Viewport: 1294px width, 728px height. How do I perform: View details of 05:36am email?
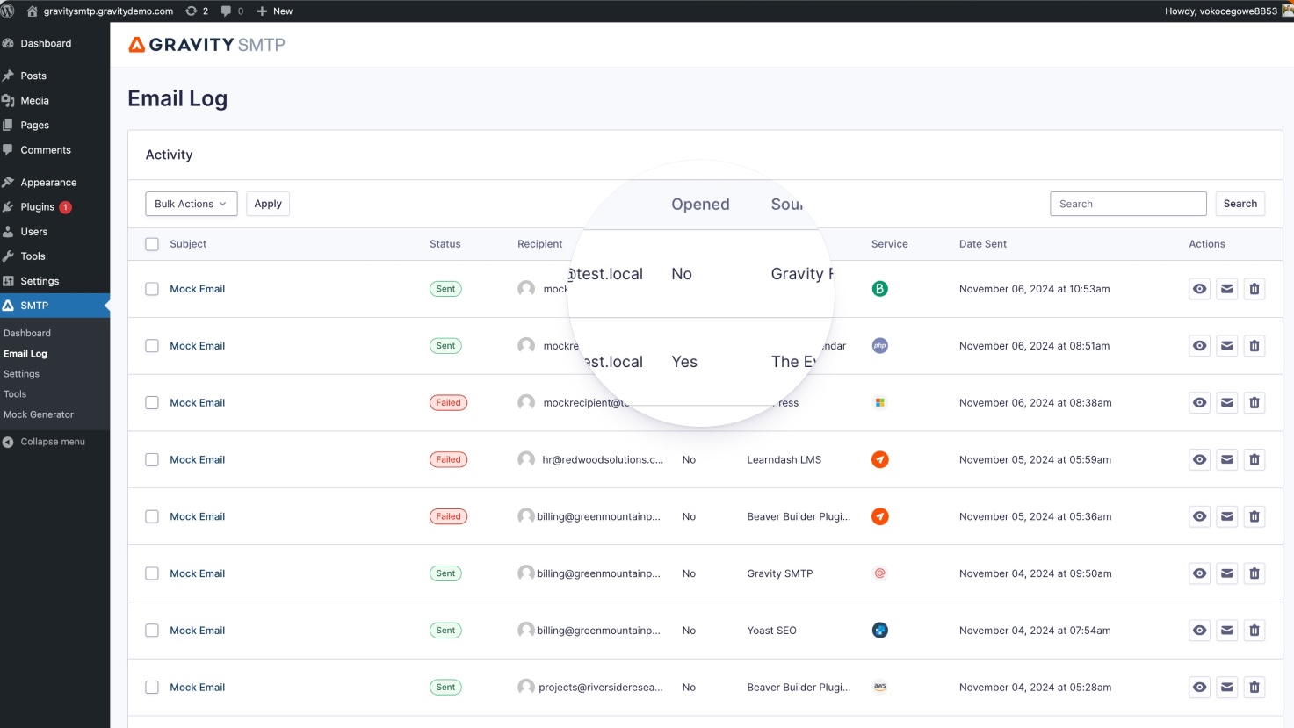[1199, 516]
